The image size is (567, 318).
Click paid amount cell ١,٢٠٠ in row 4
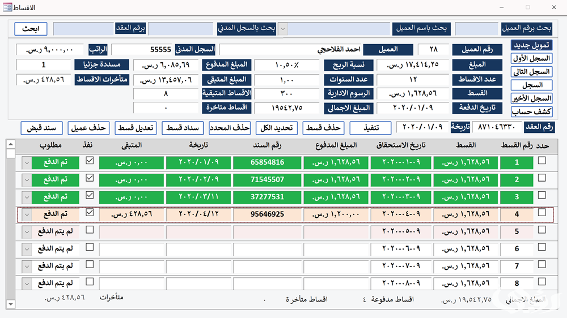tap(336, 215)
